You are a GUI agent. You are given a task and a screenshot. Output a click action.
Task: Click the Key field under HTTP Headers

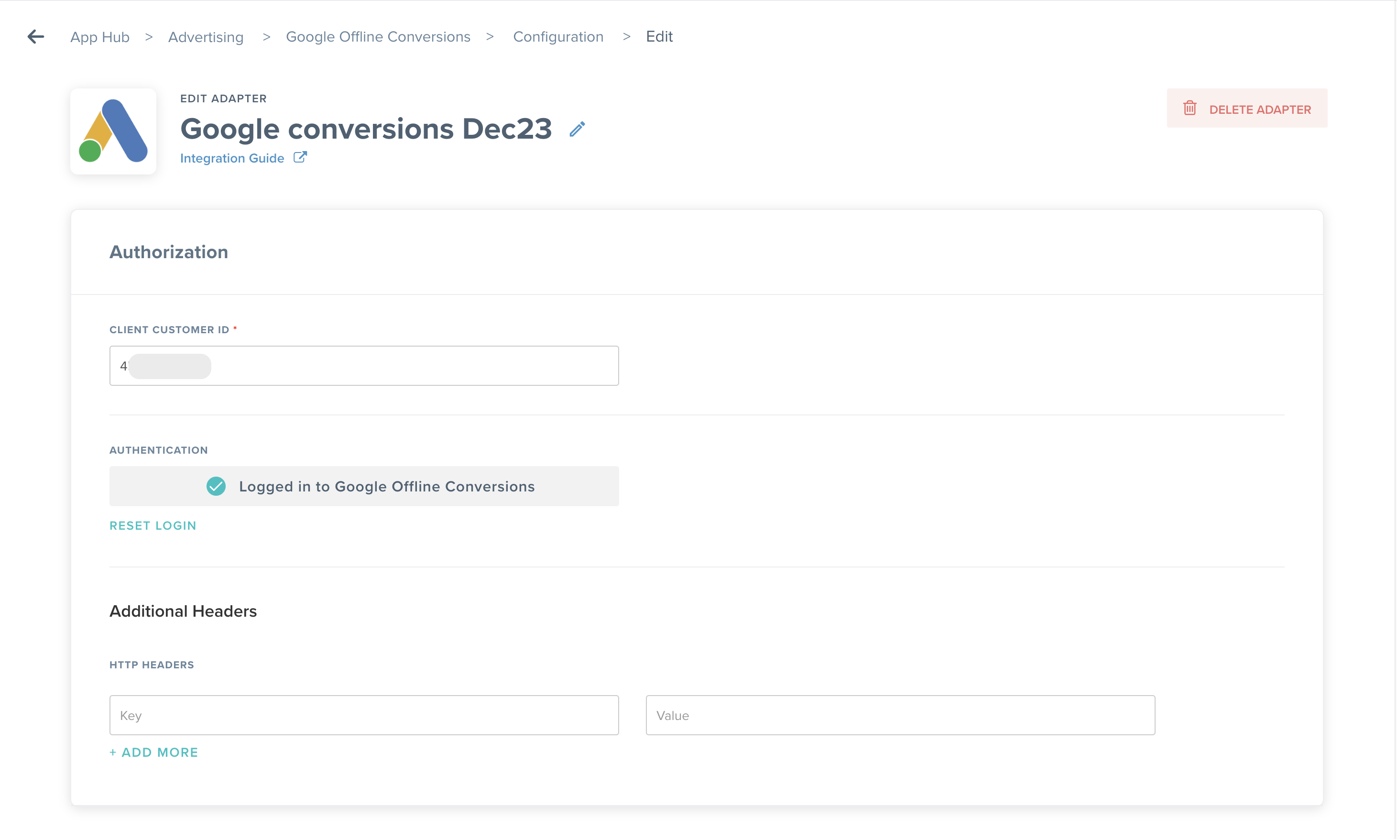point(364,715)
